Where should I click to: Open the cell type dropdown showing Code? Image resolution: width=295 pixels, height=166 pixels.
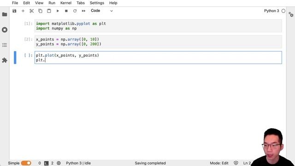[x=101, y=11]
